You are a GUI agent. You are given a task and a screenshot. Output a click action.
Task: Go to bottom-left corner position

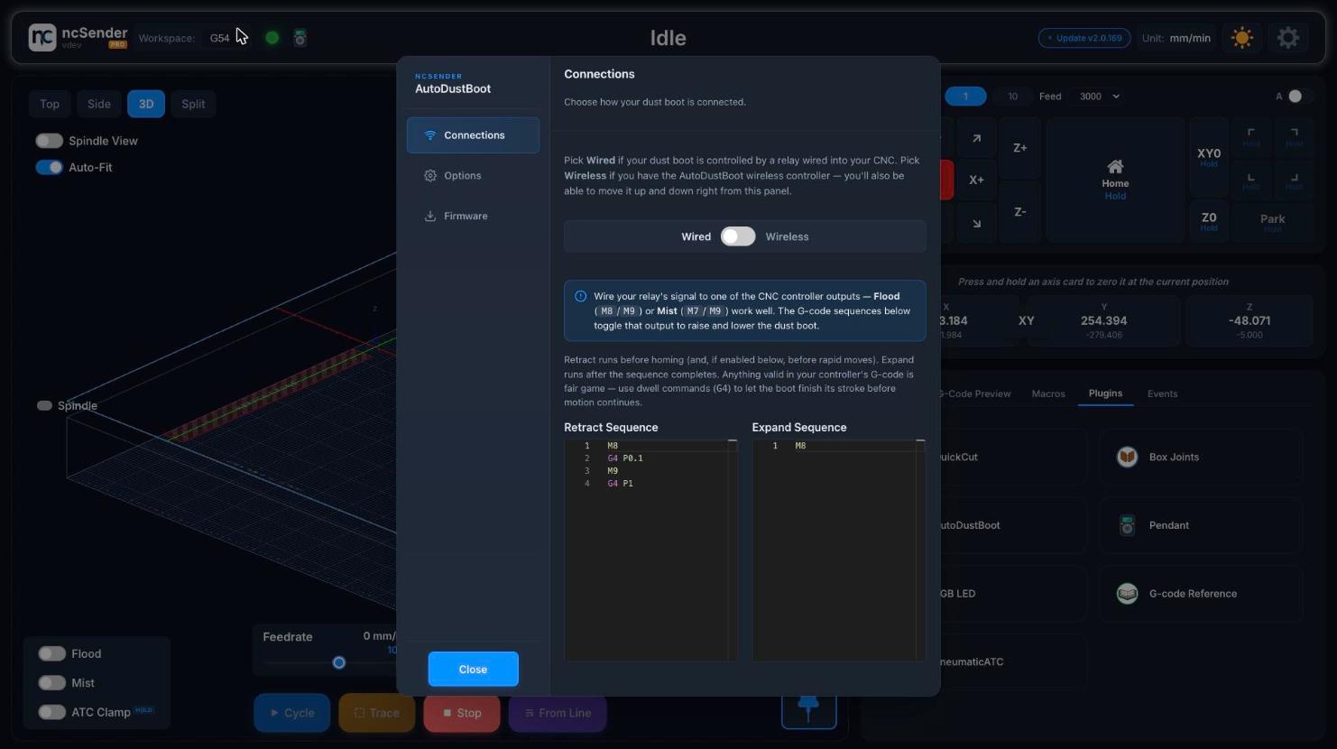[x=1250, y=180]
